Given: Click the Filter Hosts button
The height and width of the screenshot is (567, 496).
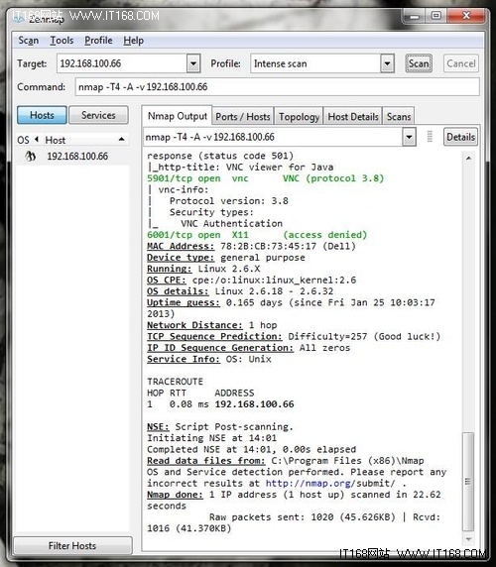Looking at the screenshot, I should (x=72, y=545).
